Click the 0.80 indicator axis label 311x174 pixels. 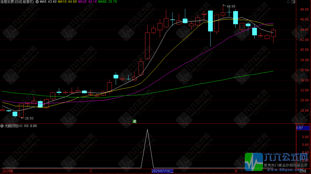pos(305,137)
